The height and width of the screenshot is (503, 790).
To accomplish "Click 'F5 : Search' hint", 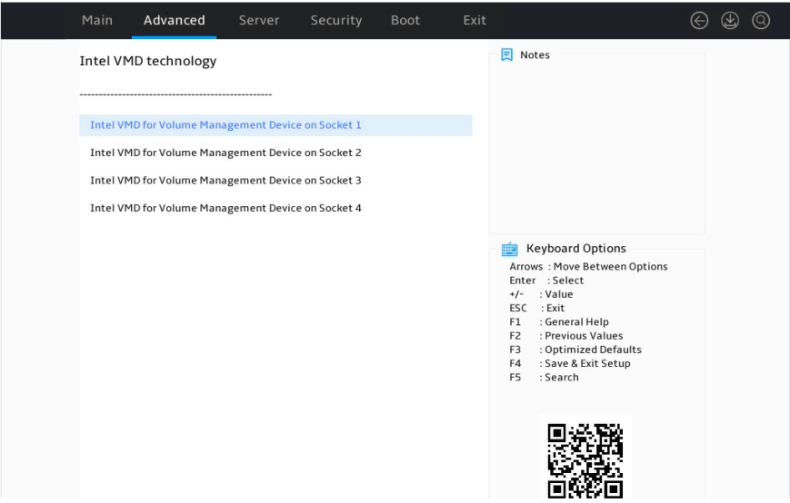I will pyautogui.click(x=544, y=378).
